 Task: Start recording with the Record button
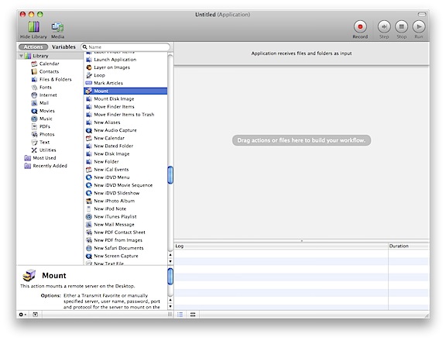tap(360, 27)
